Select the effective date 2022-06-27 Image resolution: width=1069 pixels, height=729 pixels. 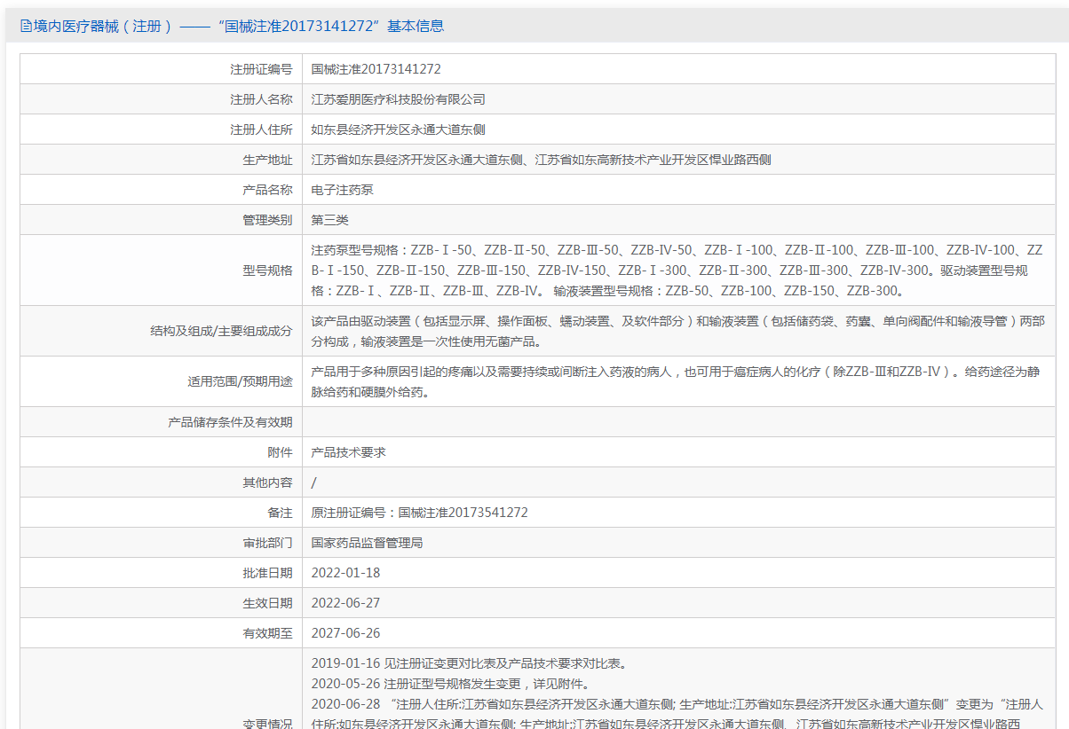point(345,603)
